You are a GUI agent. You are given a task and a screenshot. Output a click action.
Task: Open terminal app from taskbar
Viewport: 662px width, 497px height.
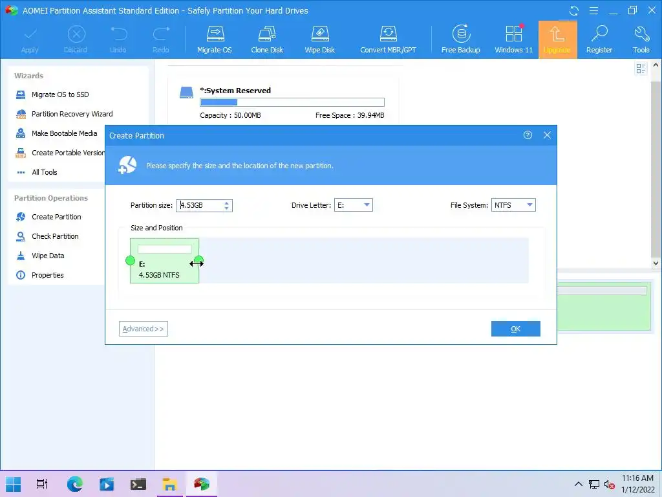[138, 484]
